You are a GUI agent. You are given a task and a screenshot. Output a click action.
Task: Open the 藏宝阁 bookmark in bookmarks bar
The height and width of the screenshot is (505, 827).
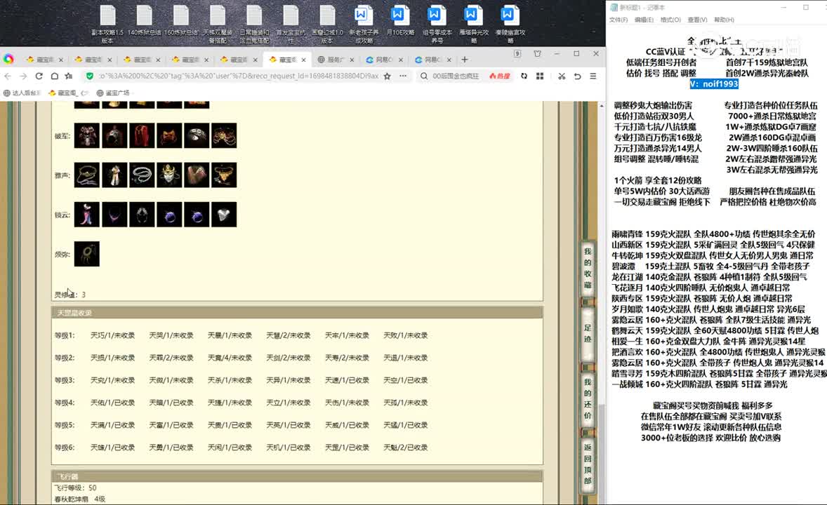(67, 93)
